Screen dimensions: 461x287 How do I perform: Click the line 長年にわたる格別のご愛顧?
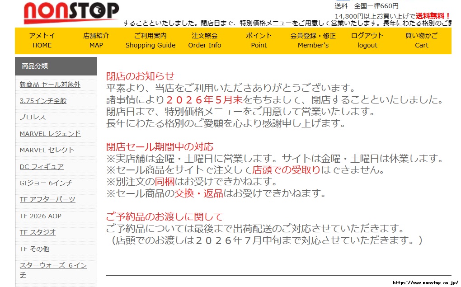click(226, 123)
